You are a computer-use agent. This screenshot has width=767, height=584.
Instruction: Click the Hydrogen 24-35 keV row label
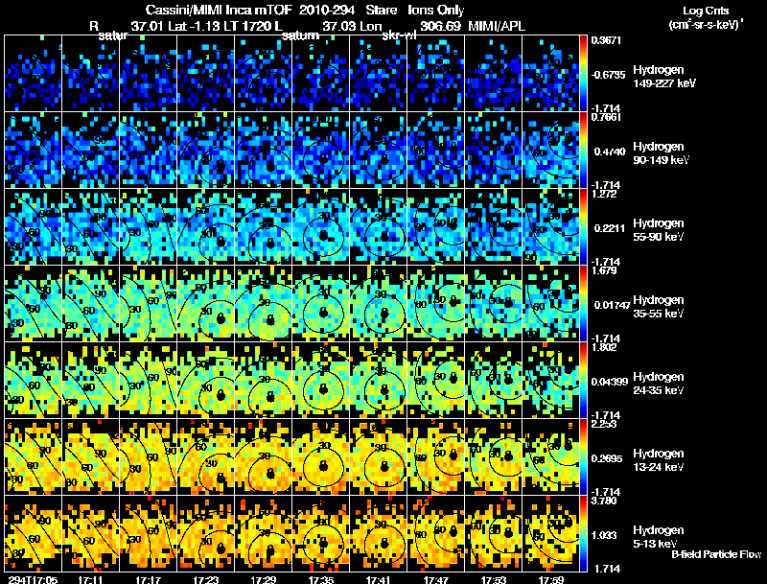(x=659, y=384)
